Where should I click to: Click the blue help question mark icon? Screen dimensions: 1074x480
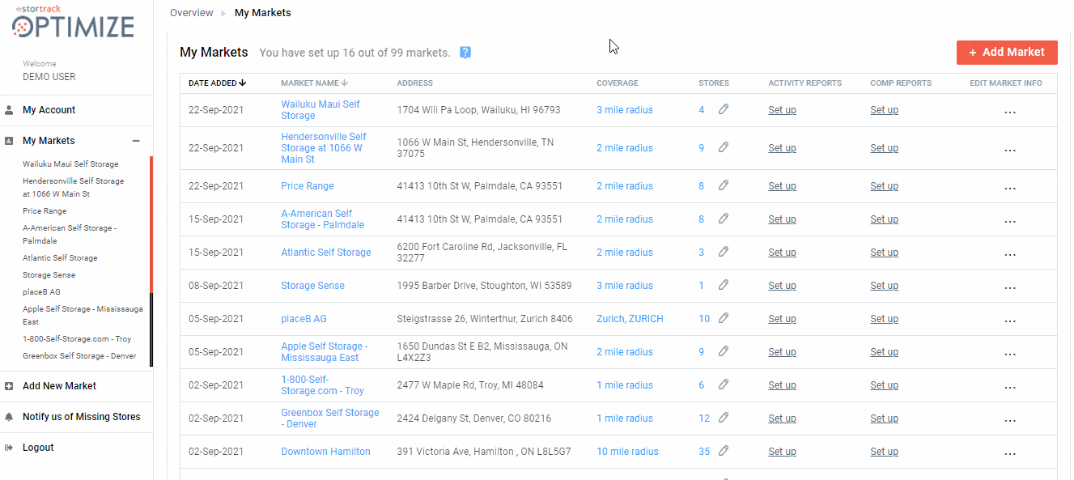(465, 53)
